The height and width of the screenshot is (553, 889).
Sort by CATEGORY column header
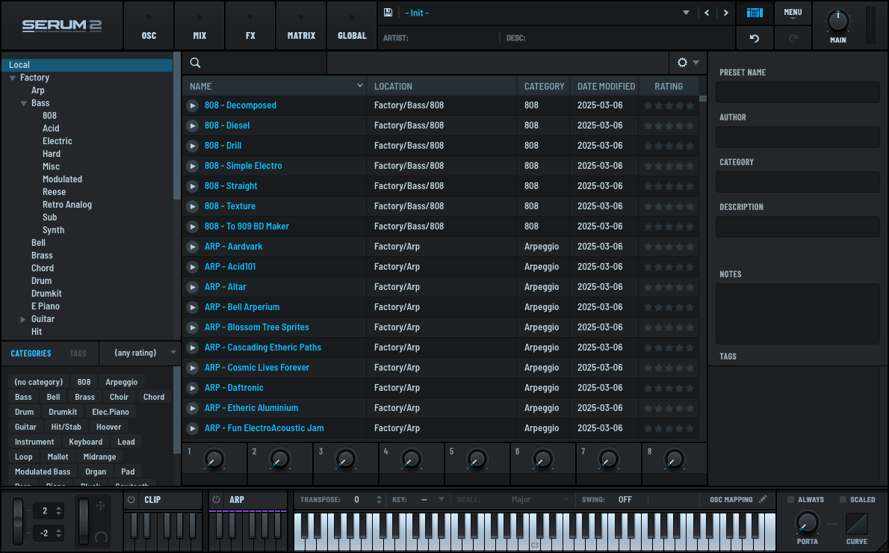[x=544, y=86]
